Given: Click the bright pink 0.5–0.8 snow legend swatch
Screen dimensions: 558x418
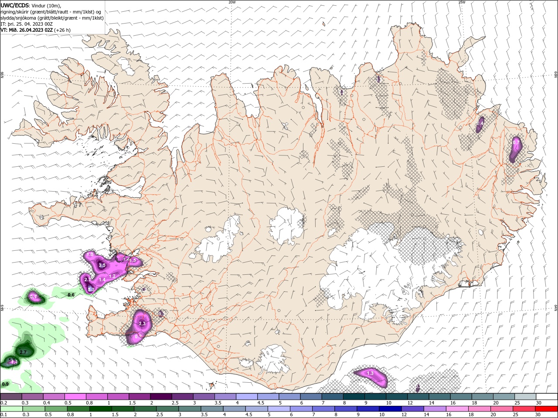Looking at the screenshot, I should pos(75,397).
